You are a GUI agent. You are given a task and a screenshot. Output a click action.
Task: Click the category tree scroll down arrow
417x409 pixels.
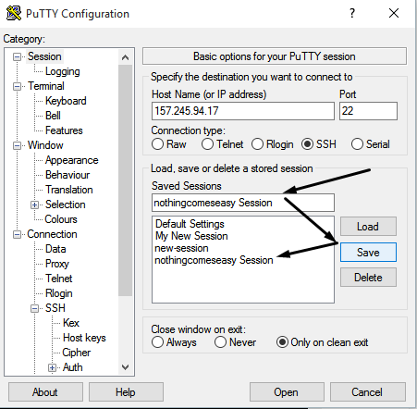[125, 367]
